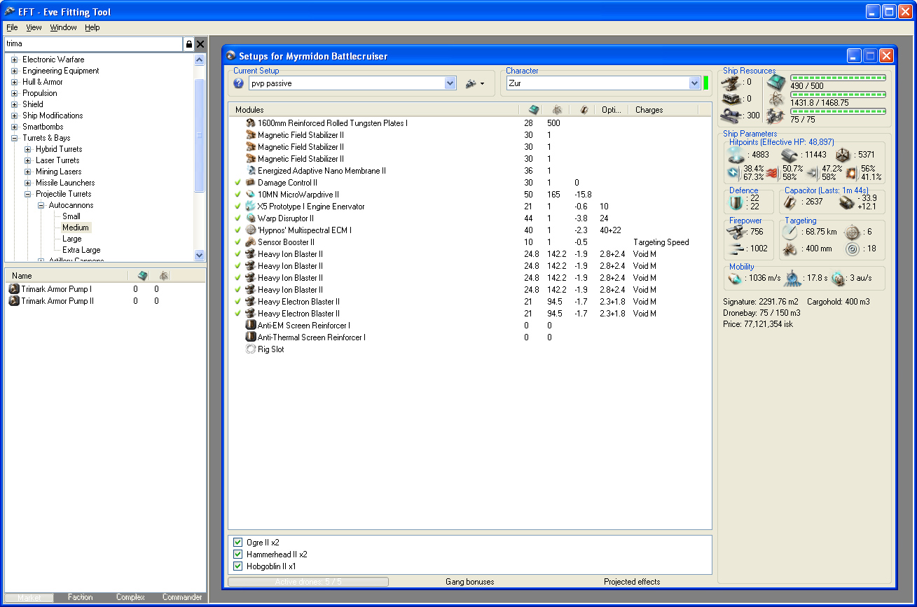This screenshot has width=917, height=607.
Task: Click the CPU usage bar showing 490 / 500
Action: click(838, 78)
